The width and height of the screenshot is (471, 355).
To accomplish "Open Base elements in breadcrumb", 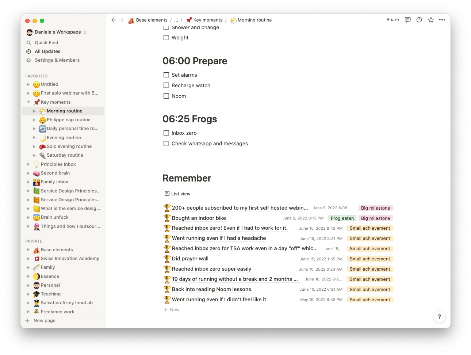I will click(148, 20).
